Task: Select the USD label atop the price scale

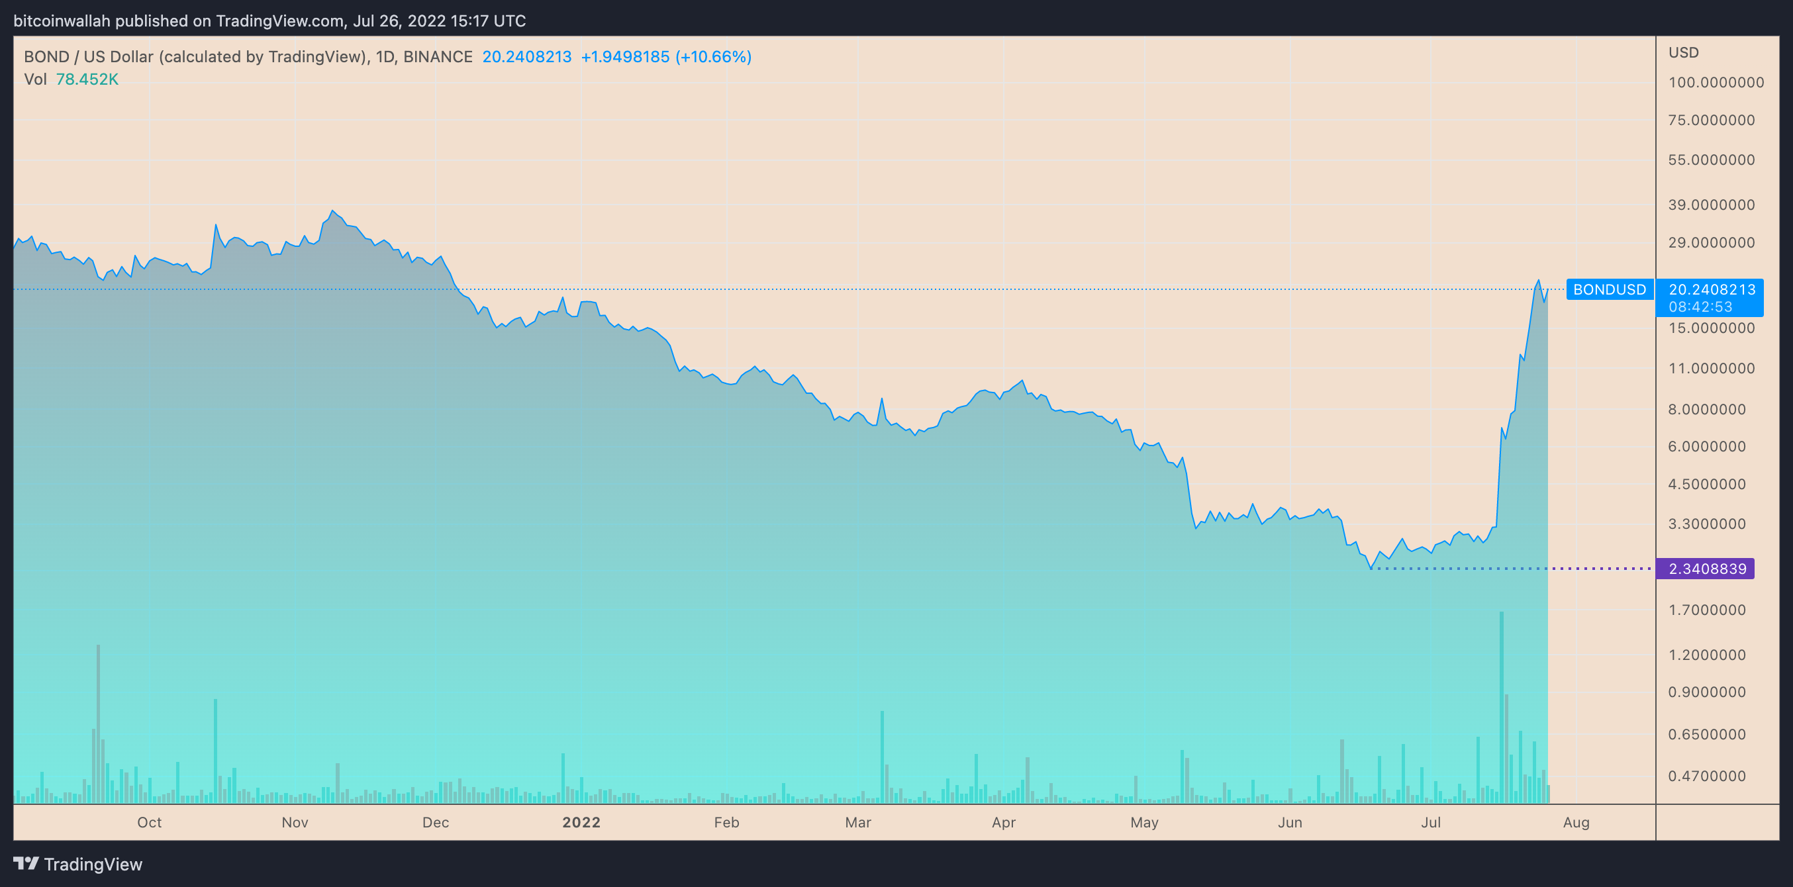Action: 1684,52
